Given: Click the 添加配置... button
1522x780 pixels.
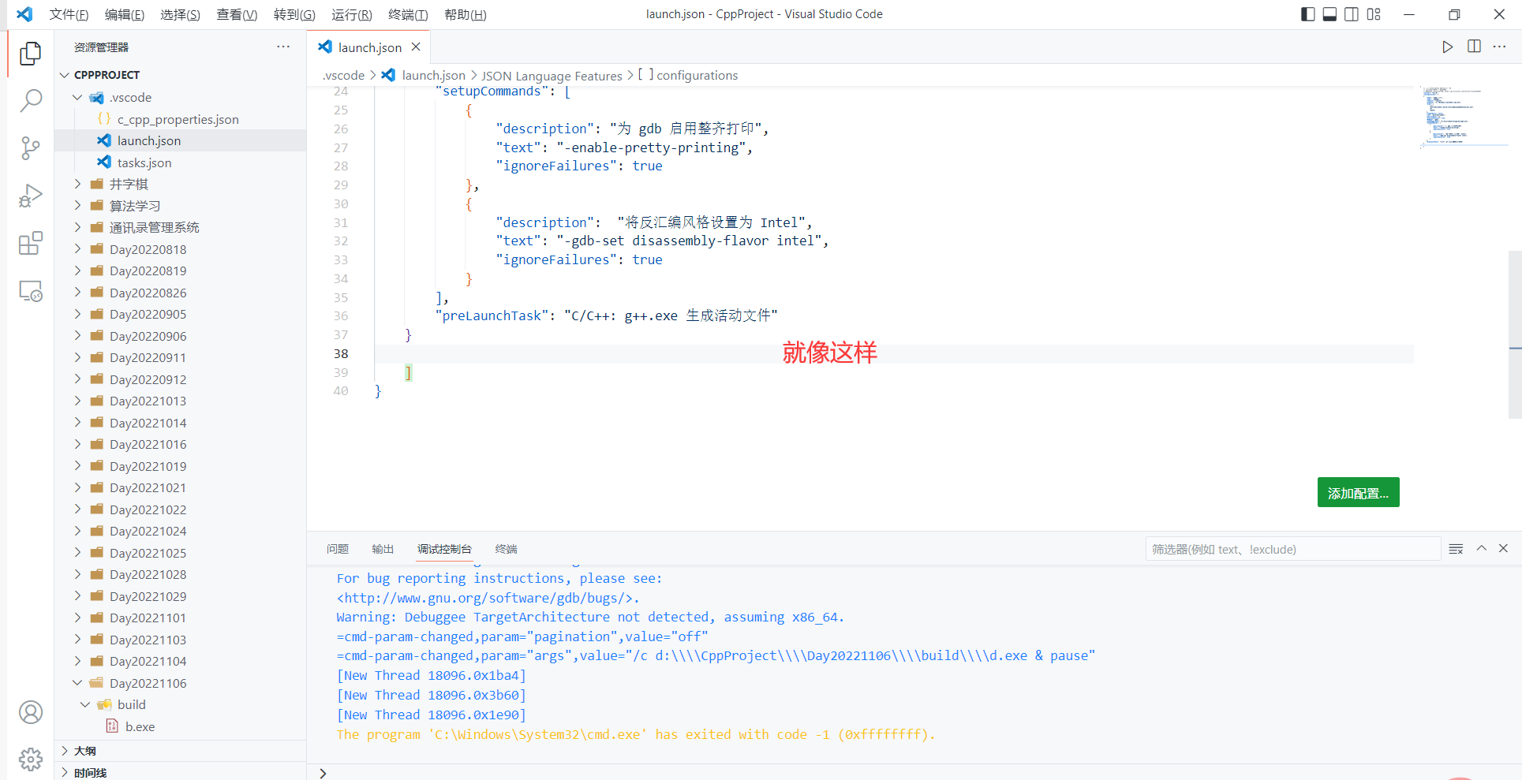Looking at the screenshot, I should click(1358, 493).
